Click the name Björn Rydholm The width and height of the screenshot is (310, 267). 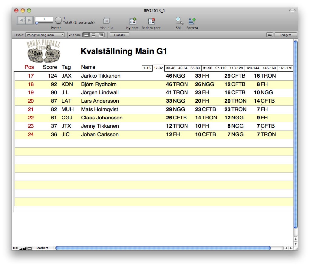(x=99, y=84)
